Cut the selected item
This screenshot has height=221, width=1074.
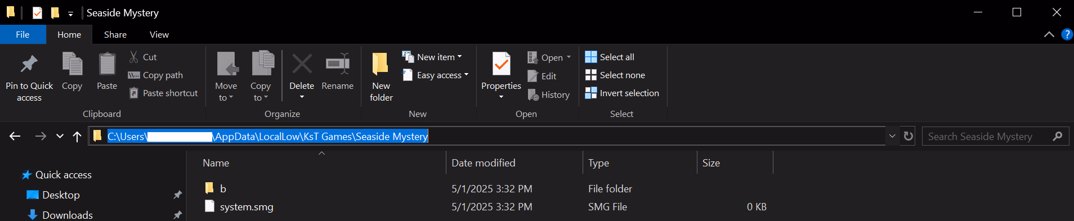(143, 57)
